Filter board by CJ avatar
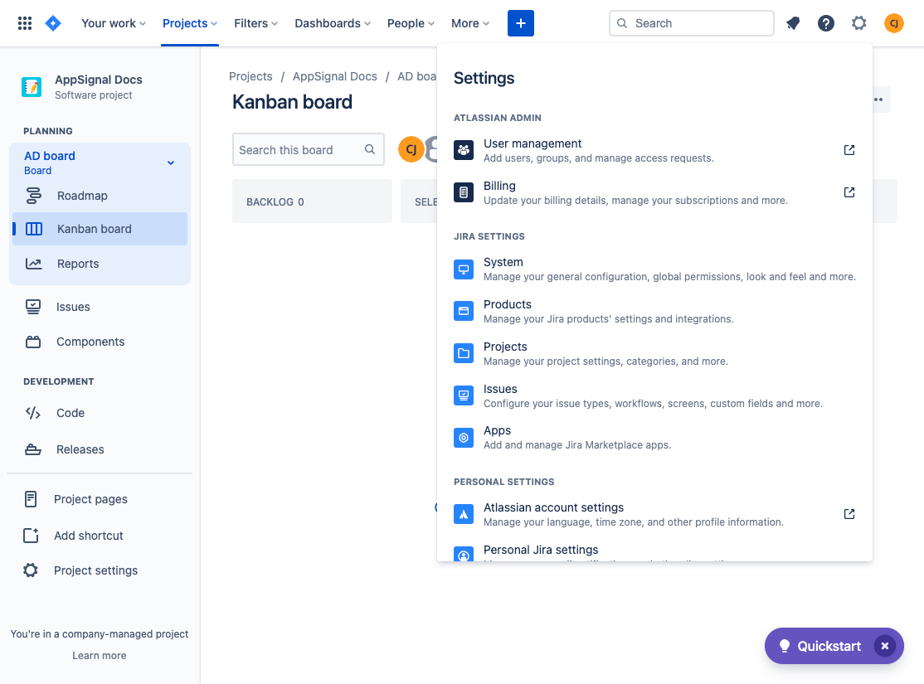Image resolution: width=924 pixels, height=684 pixels. point(411,149)
